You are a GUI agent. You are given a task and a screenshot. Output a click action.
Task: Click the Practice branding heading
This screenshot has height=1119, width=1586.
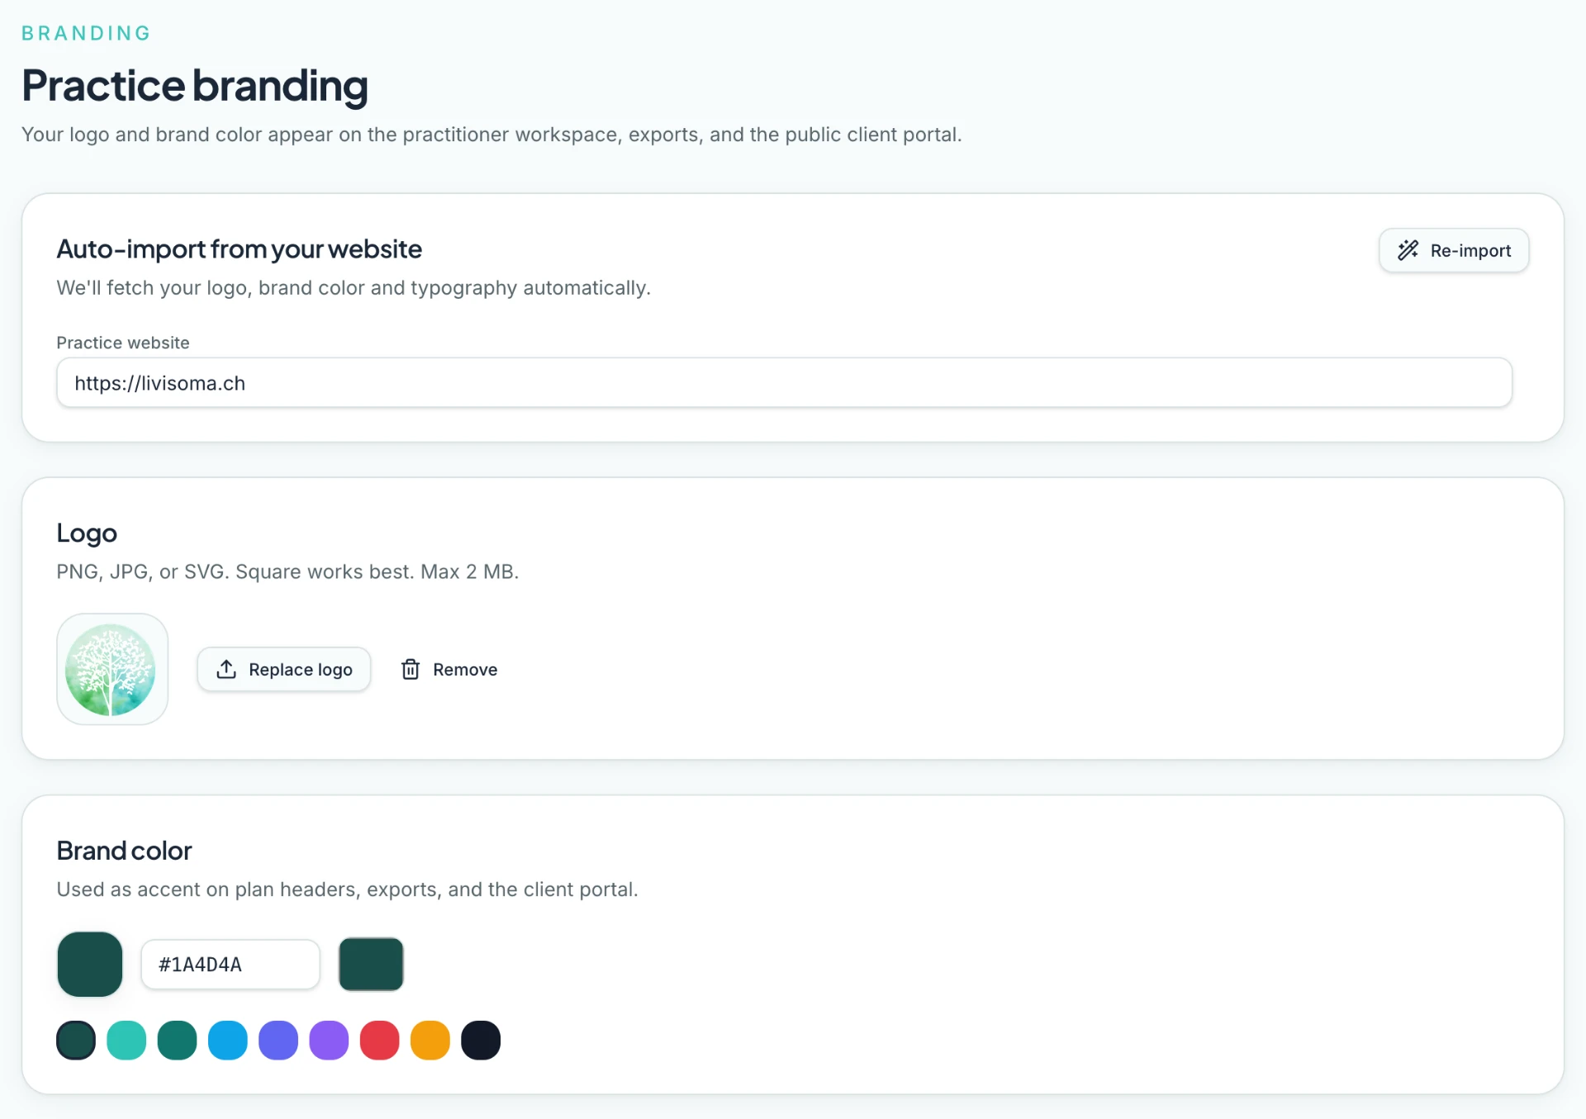195,86
